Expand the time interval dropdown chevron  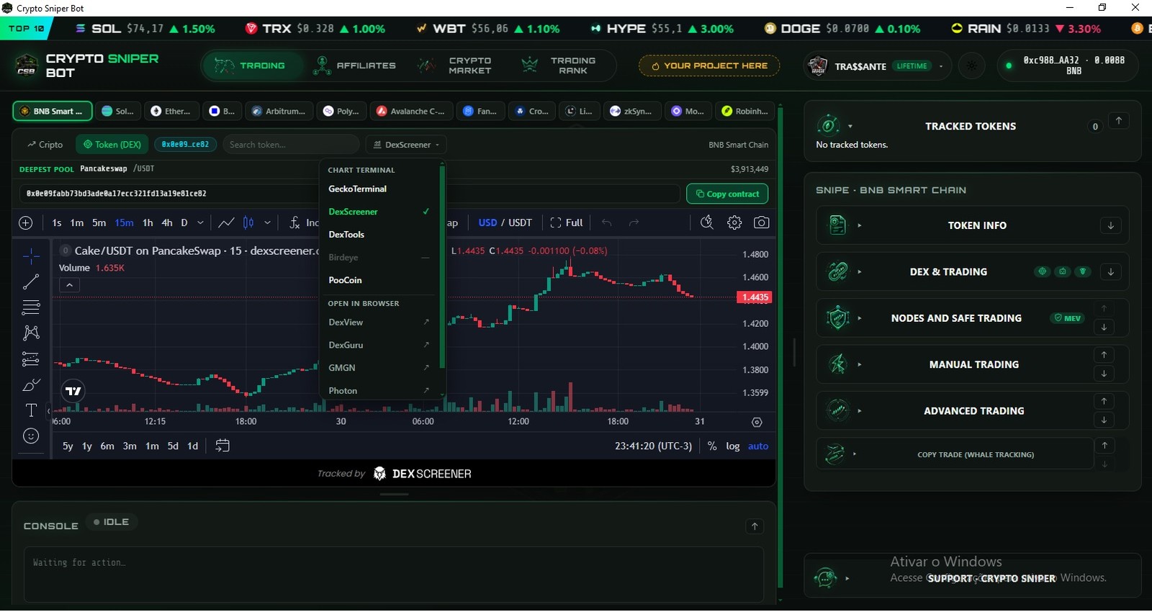pos(200,222)
